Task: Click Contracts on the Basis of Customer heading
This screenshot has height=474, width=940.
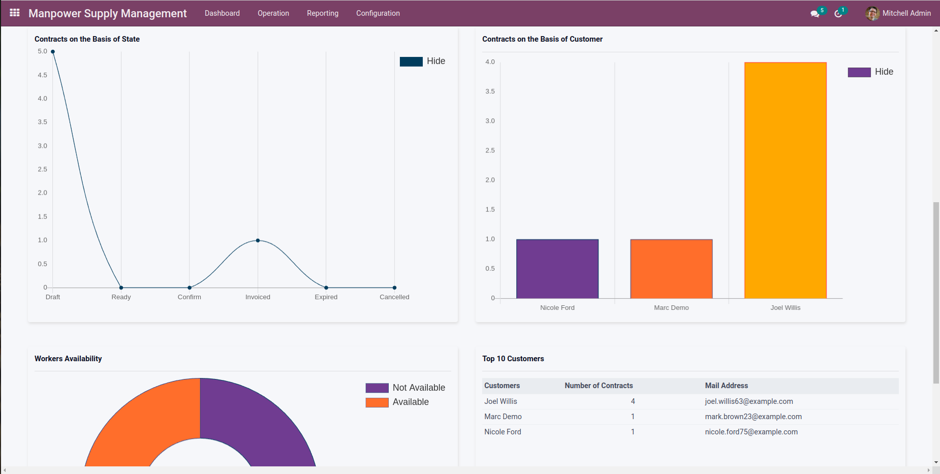Action: pos(542,39)
